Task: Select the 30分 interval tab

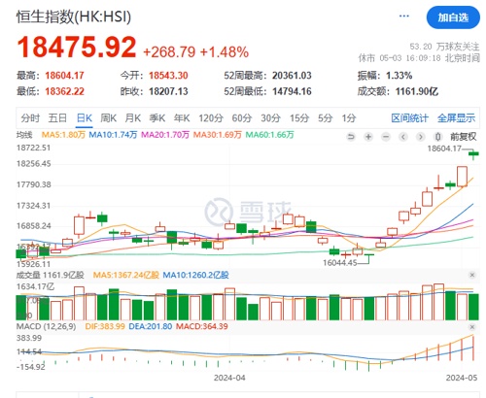Action: point(271,118)
